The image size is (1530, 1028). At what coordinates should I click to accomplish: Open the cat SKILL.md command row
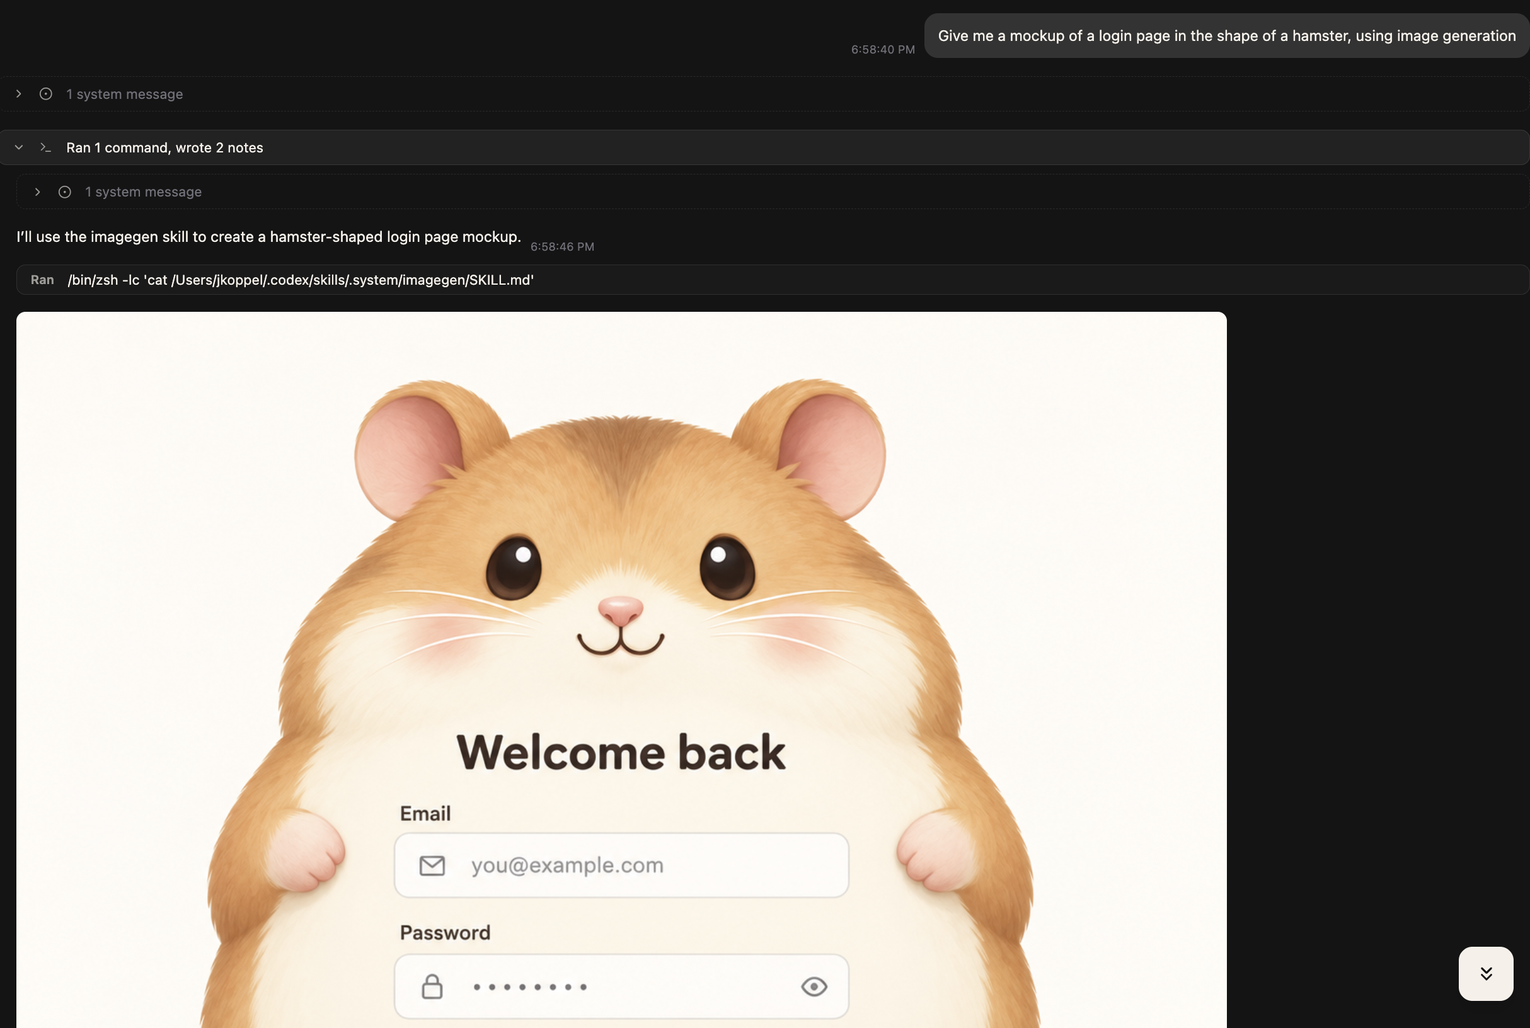click(773, 280)
